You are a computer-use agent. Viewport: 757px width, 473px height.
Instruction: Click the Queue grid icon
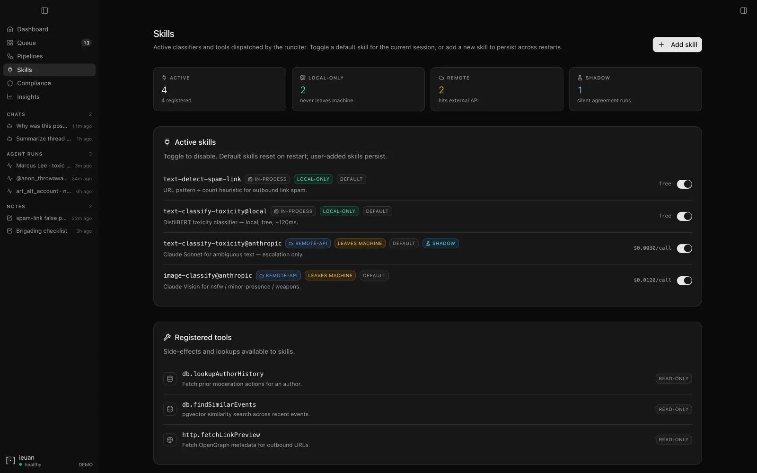10,43
